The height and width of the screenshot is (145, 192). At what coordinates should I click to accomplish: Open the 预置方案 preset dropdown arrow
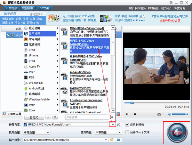(x=113, y=125)
